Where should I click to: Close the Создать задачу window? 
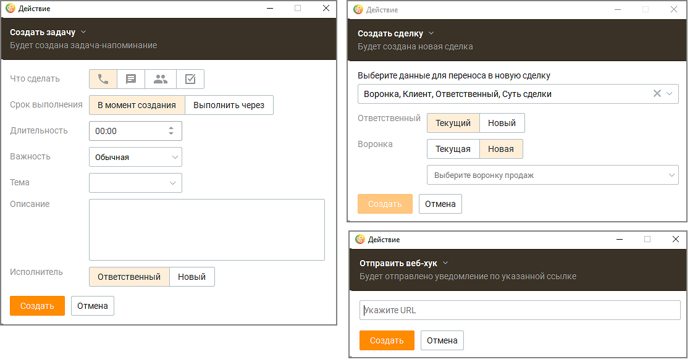[x=326, y=9]
